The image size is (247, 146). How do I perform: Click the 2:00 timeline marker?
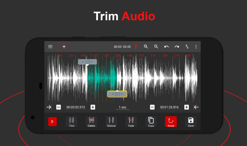(141, 56)
